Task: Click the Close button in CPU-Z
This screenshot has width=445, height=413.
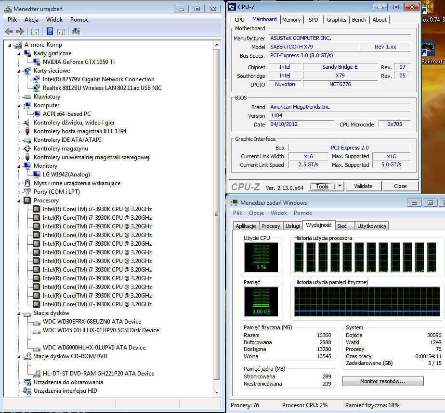Action: tap(400, 186)
